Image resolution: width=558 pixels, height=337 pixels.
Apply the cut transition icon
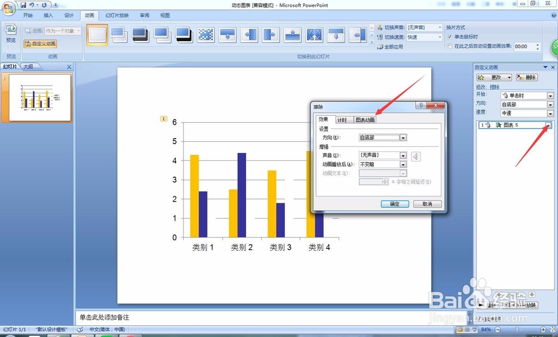pyautogui.click(x=162, y=35)
